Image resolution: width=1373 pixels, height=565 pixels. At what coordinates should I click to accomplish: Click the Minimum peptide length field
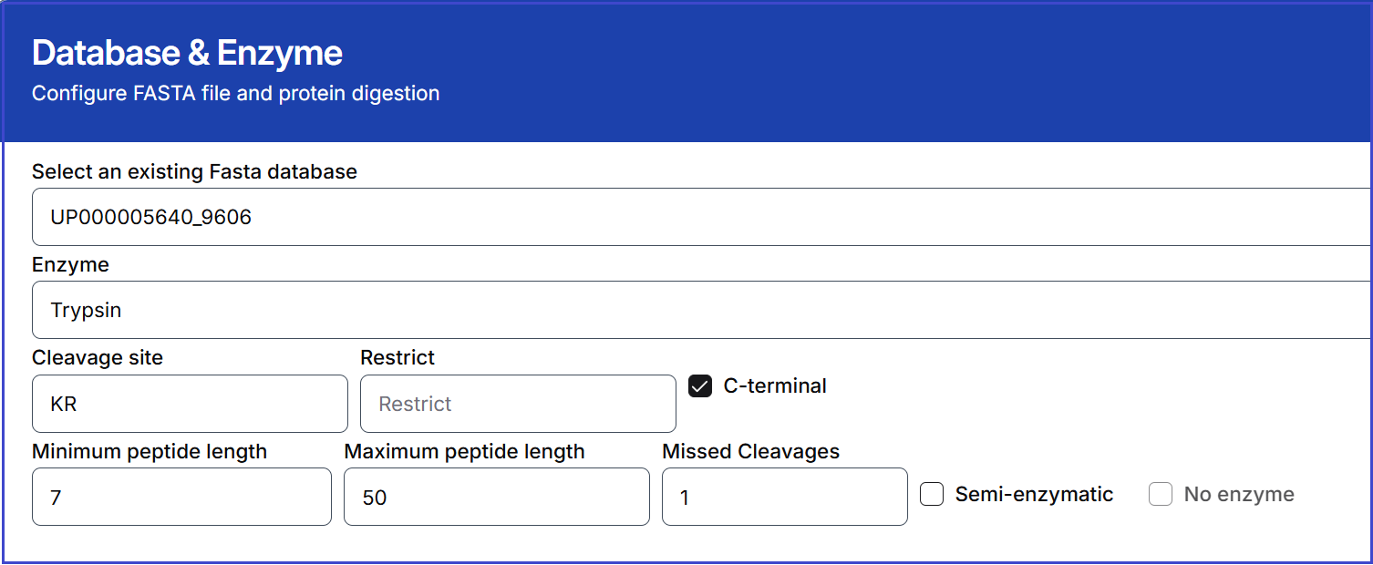[181, 497]
